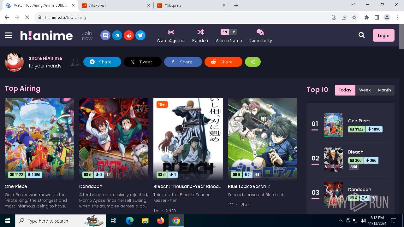Open One Piece title link under poster
The image size is (404, 227).
16,186
